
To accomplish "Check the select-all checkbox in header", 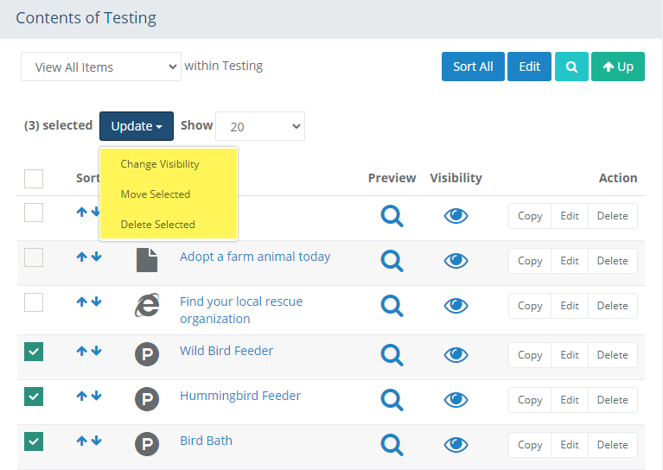I will pos(34,179).
